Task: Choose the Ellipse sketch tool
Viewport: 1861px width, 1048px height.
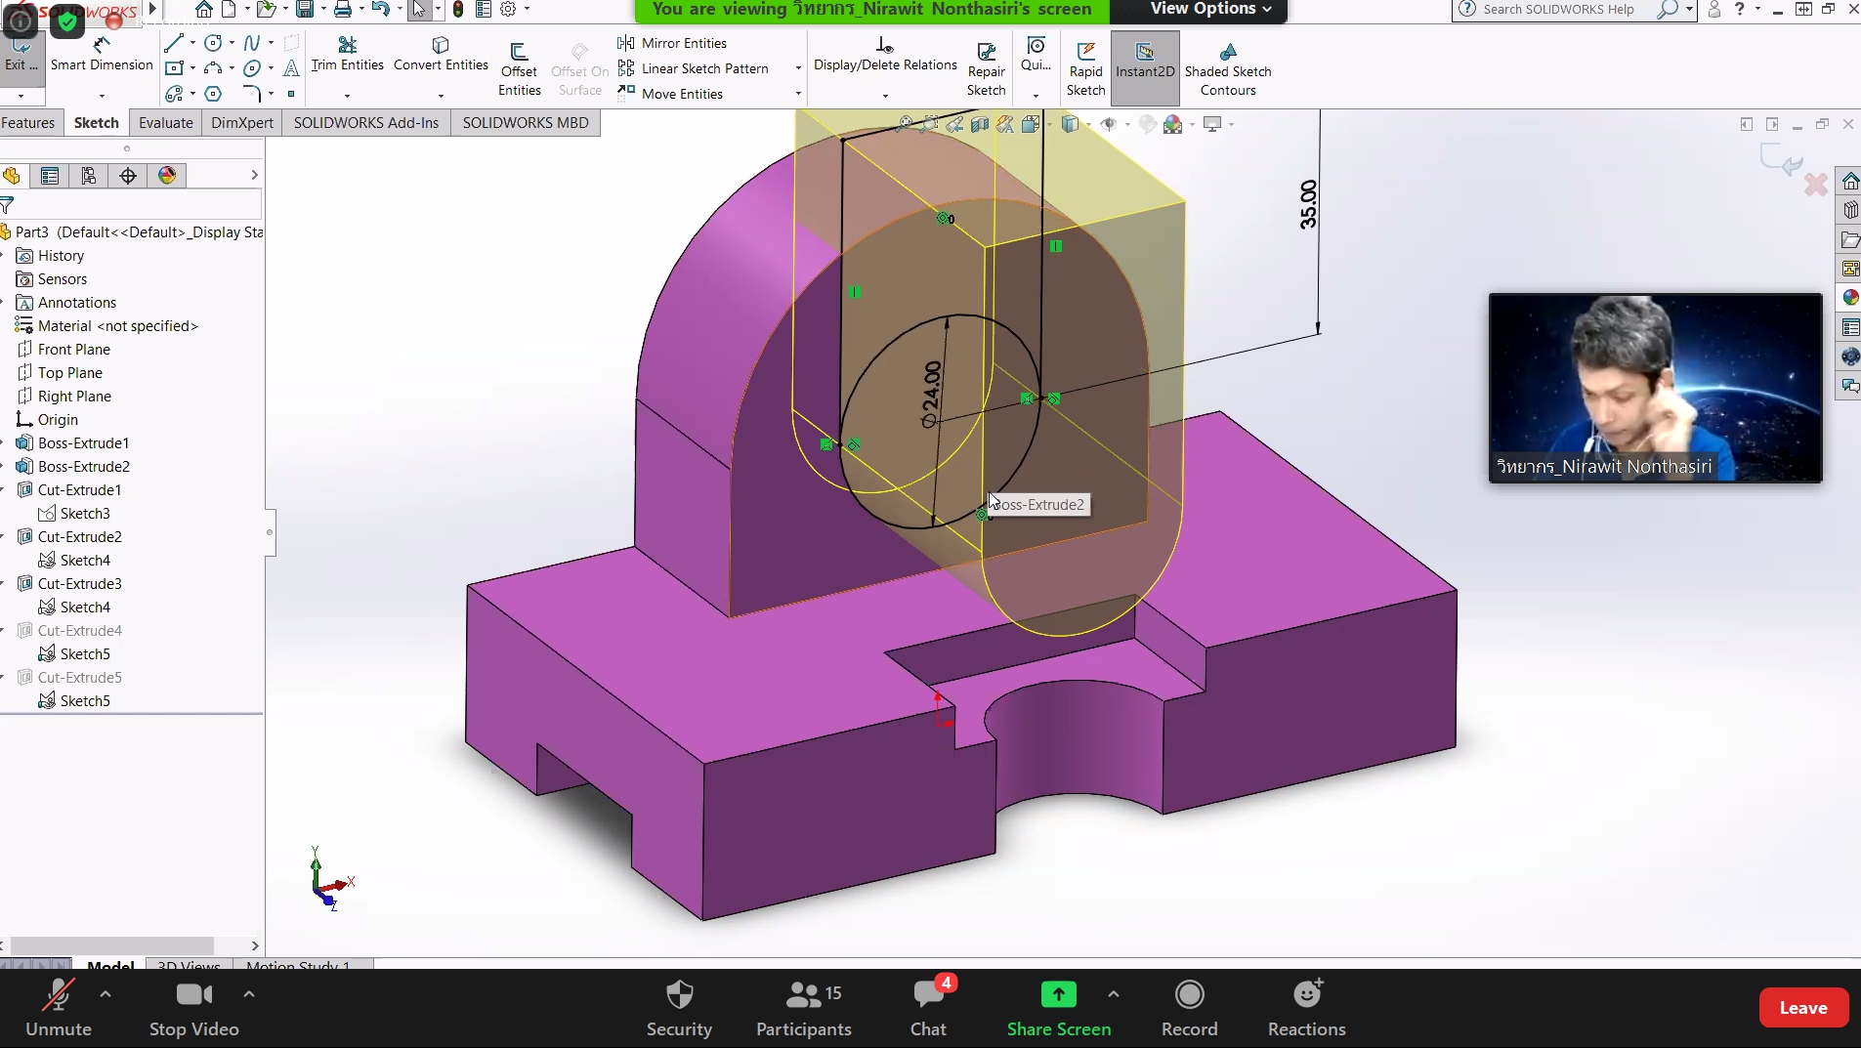Action: coord(252,68)
